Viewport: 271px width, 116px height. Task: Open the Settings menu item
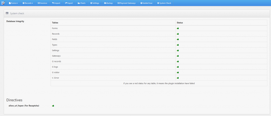pos(95,3)
